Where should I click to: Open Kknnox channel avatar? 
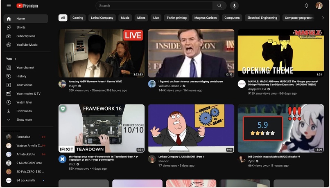click(152, 159)
